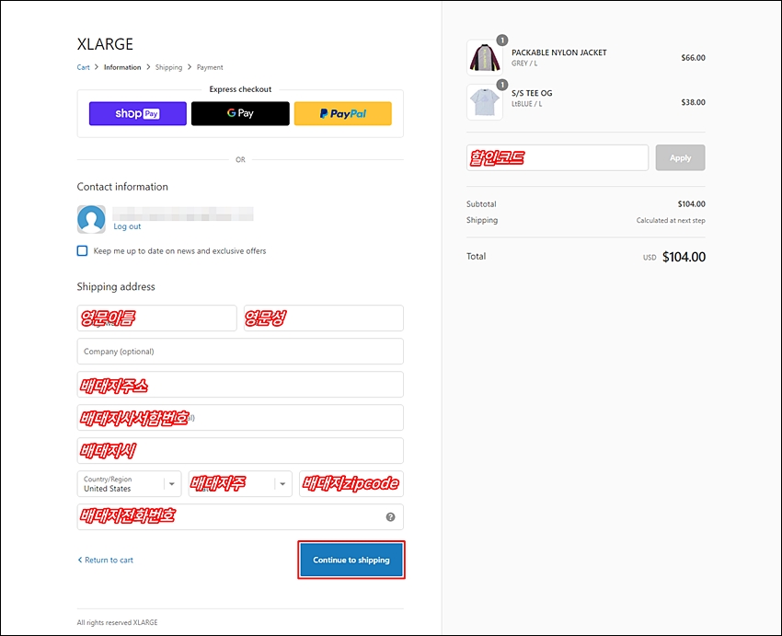Image resolution: width=782 pixels, height=636 pixels.
Task: Select the Information breadcrumb step
Action: tap(122, 67)
